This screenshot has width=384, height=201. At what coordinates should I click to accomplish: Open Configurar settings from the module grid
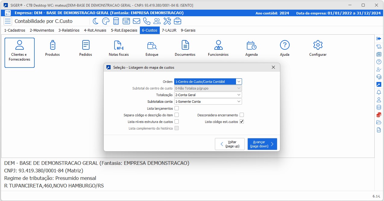pos(317,48)
